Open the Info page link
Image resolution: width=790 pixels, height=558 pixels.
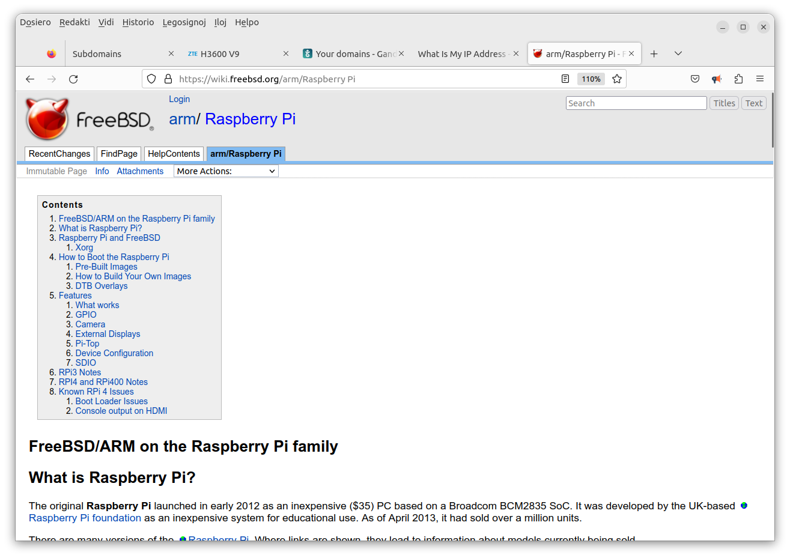(102, 171)
